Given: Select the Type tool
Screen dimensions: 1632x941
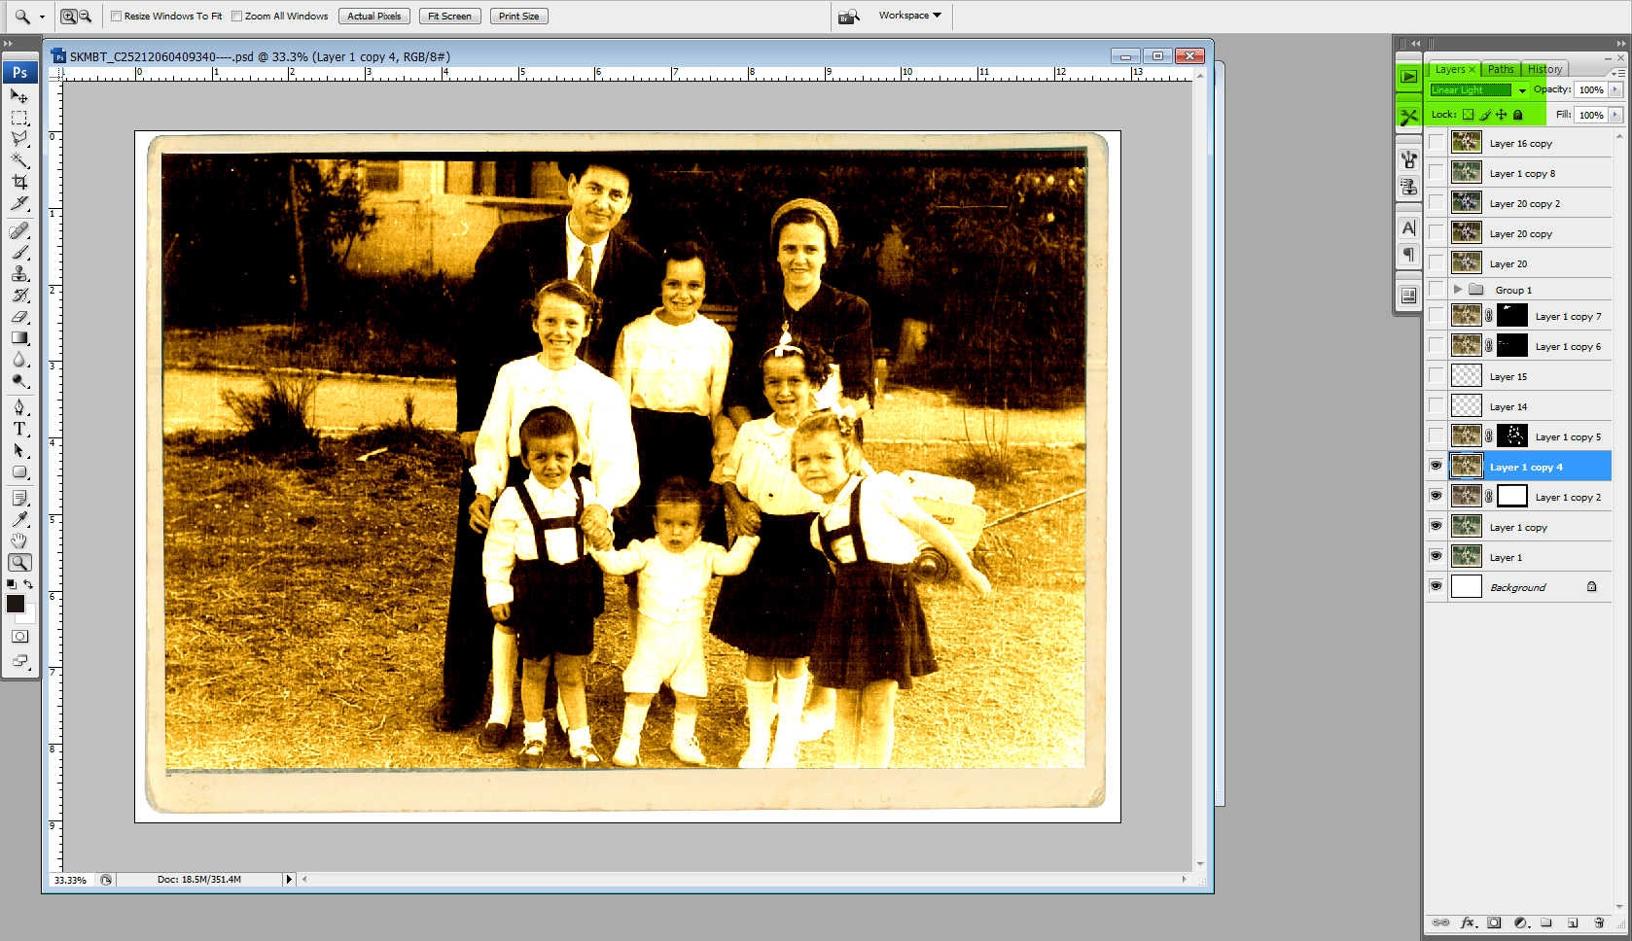Looking at the screenshot, I should 19,429.
